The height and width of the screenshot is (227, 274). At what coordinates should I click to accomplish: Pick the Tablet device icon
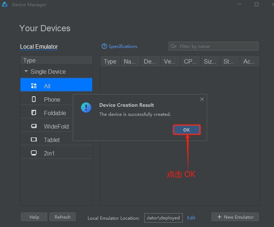point(34,139)
